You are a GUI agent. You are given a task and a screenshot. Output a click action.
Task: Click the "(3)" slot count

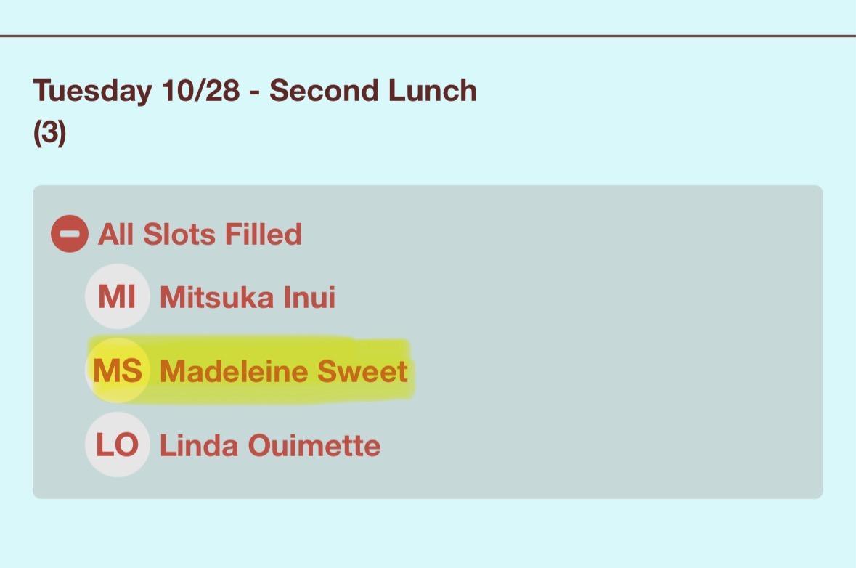coord(49,134)
